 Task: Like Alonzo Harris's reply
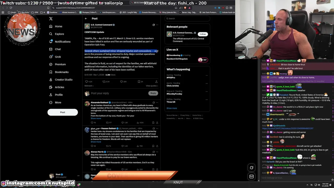123,169
